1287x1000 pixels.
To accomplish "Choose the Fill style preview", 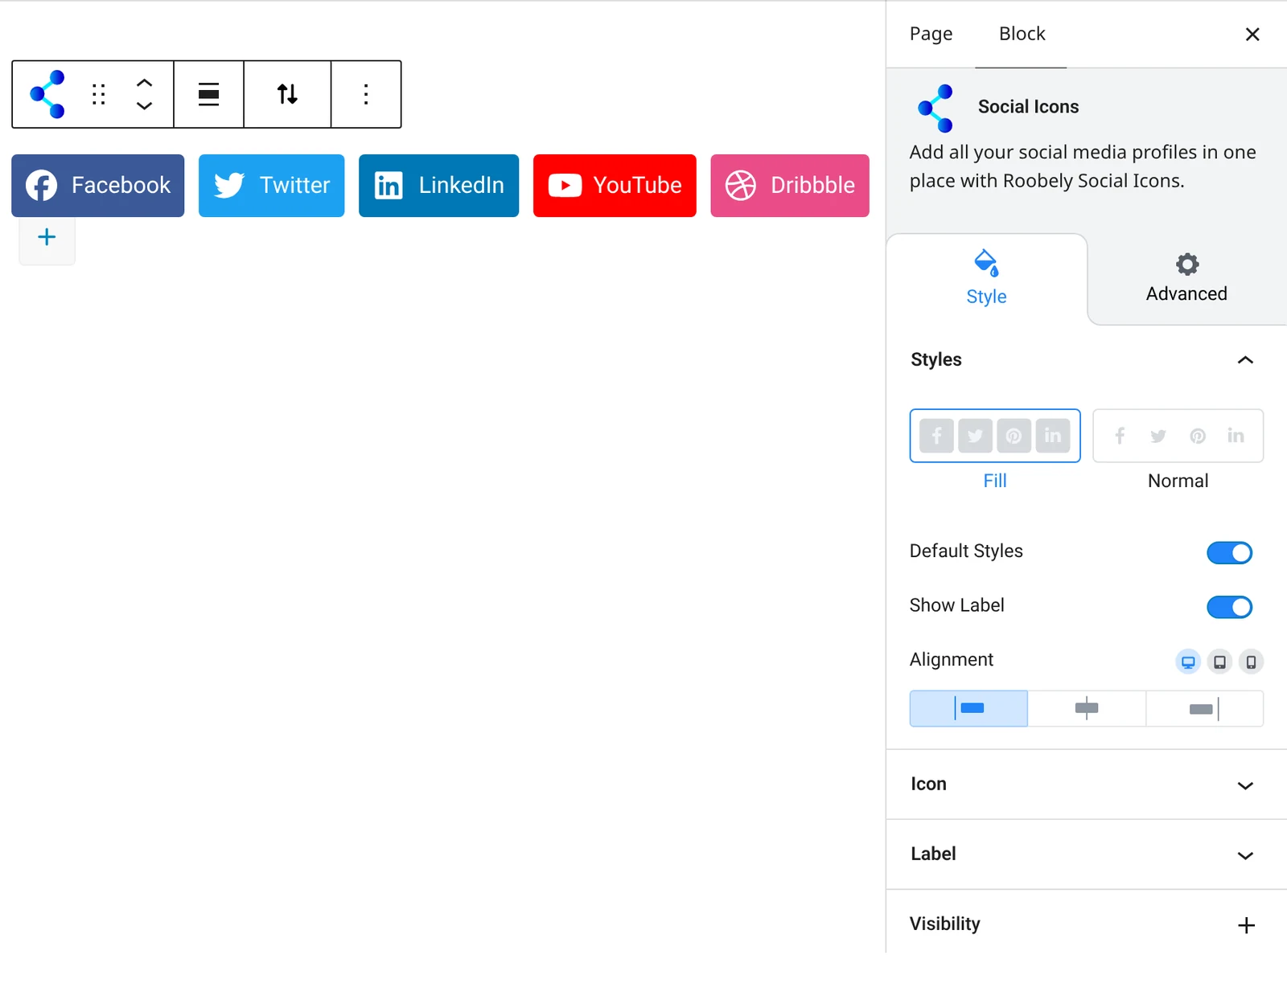I will click(x=995, y=436).
